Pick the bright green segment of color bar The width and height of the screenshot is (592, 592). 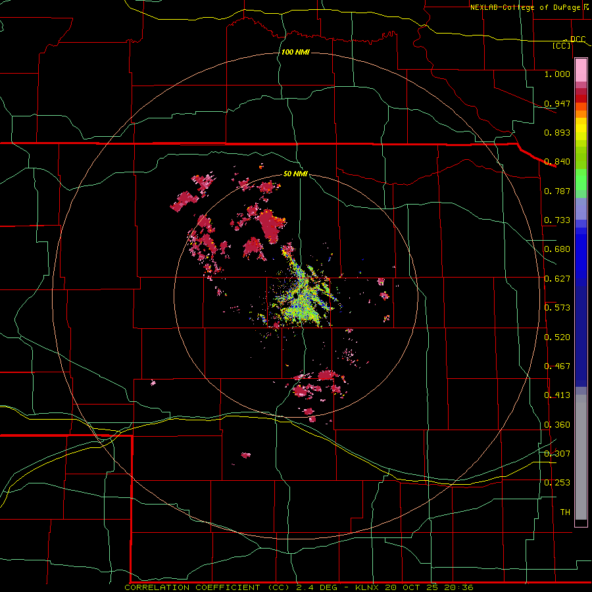581,180
